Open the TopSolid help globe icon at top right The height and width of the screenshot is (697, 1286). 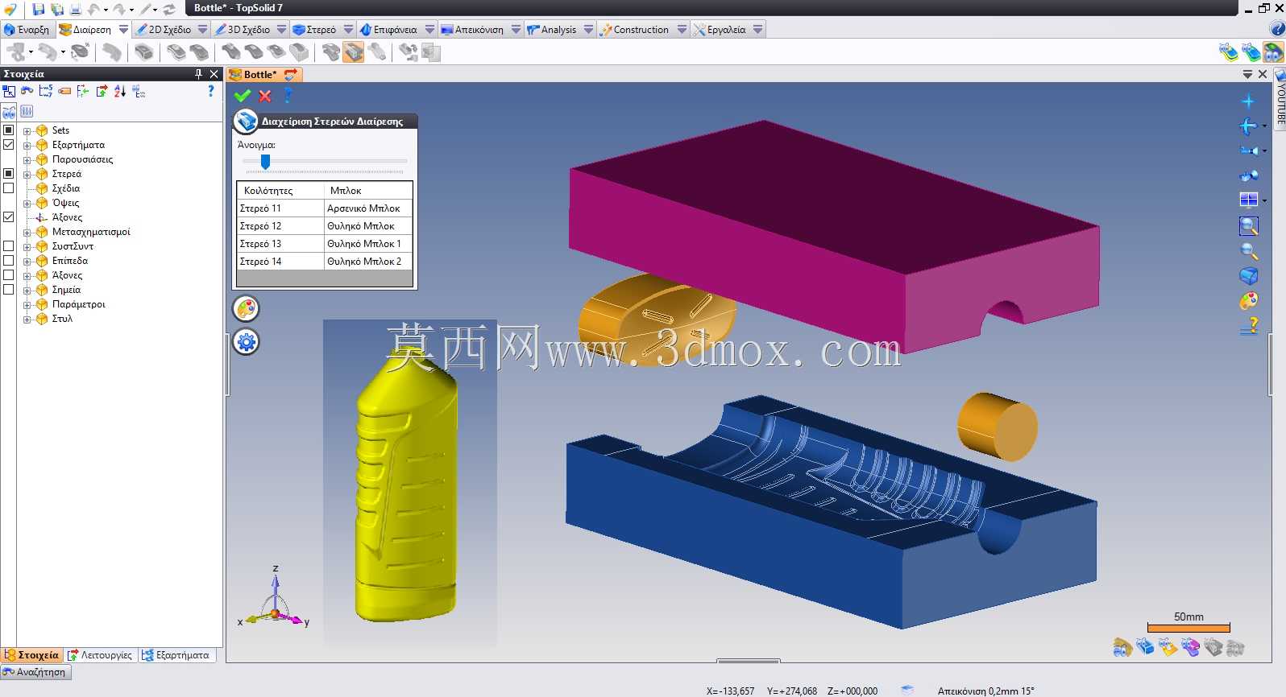1277,29
